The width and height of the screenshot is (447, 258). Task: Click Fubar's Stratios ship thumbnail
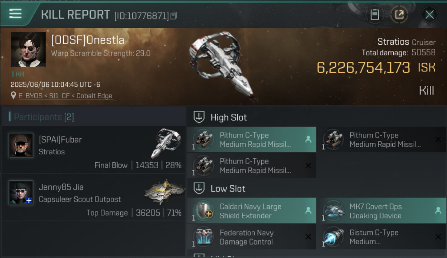[166, 143]
